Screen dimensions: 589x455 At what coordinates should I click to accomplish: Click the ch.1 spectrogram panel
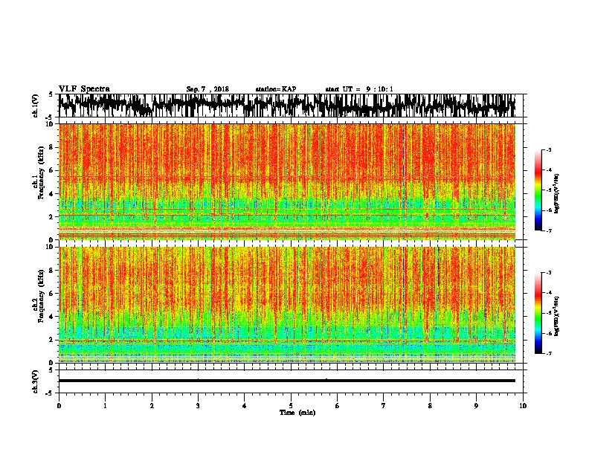(x=287, y=181)
